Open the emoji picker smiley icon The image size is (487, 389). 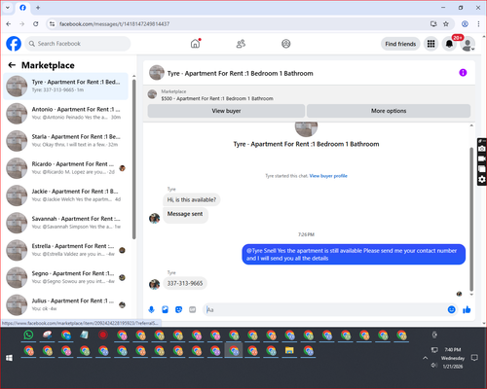(x=451, y=309)
